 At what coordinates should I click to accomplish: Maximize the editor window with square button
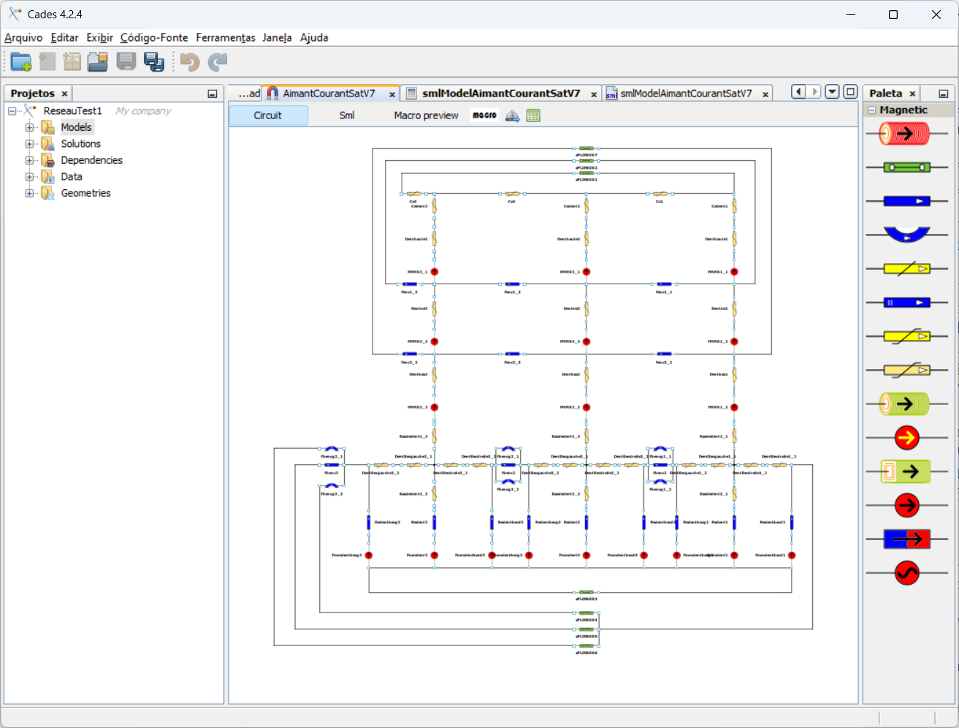point(850,92)
